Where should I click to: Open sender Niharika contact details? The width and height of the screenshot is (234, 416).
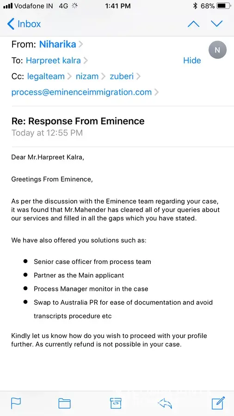pyautogui.click(x=58, y=44)
